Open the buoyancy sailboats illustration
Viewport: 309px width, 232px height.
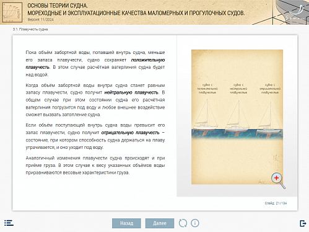point(237,117)
